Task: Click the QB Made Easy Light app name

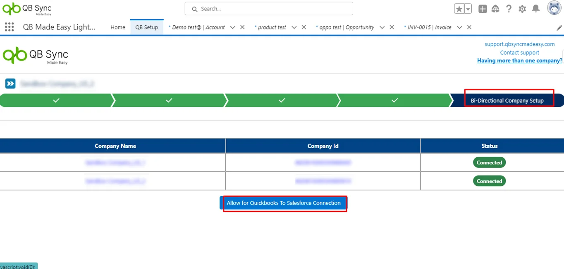Action: 59,27
